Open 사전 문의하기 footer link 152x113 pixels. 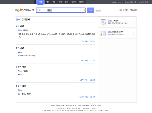[x=96, y=106]
